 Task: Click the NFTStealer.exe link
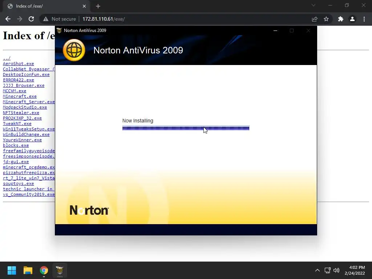pyautogui.click(x=21, y=113)
